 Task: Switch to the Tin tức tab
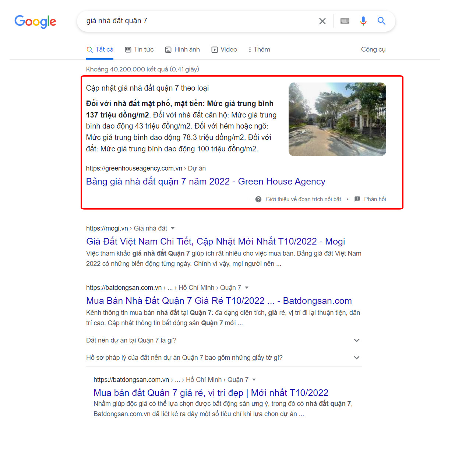[x=140, y=49]
